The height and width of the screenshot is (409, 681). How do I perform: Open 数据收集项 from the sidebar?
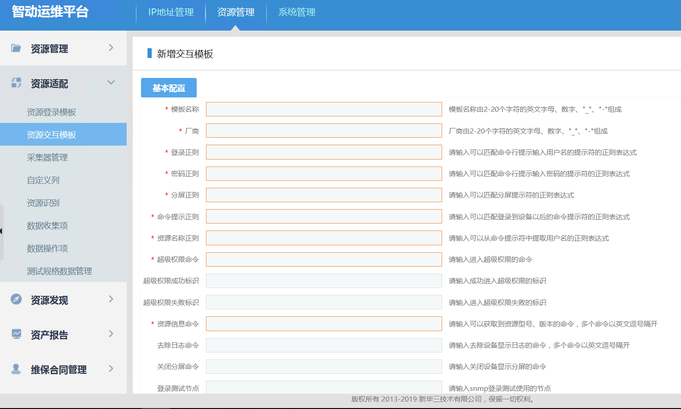point(47,226)
